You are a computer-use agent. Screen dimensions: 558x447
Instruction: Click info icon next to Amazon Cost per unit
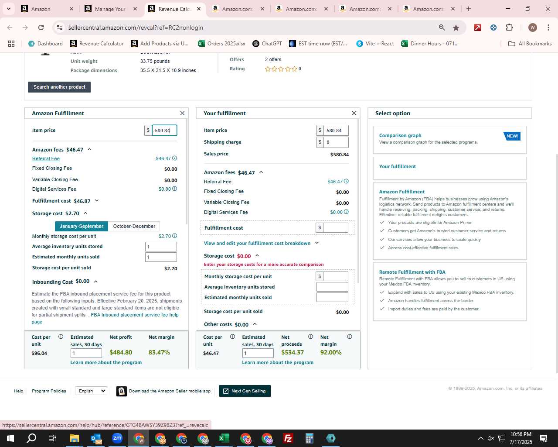[61, 337]
